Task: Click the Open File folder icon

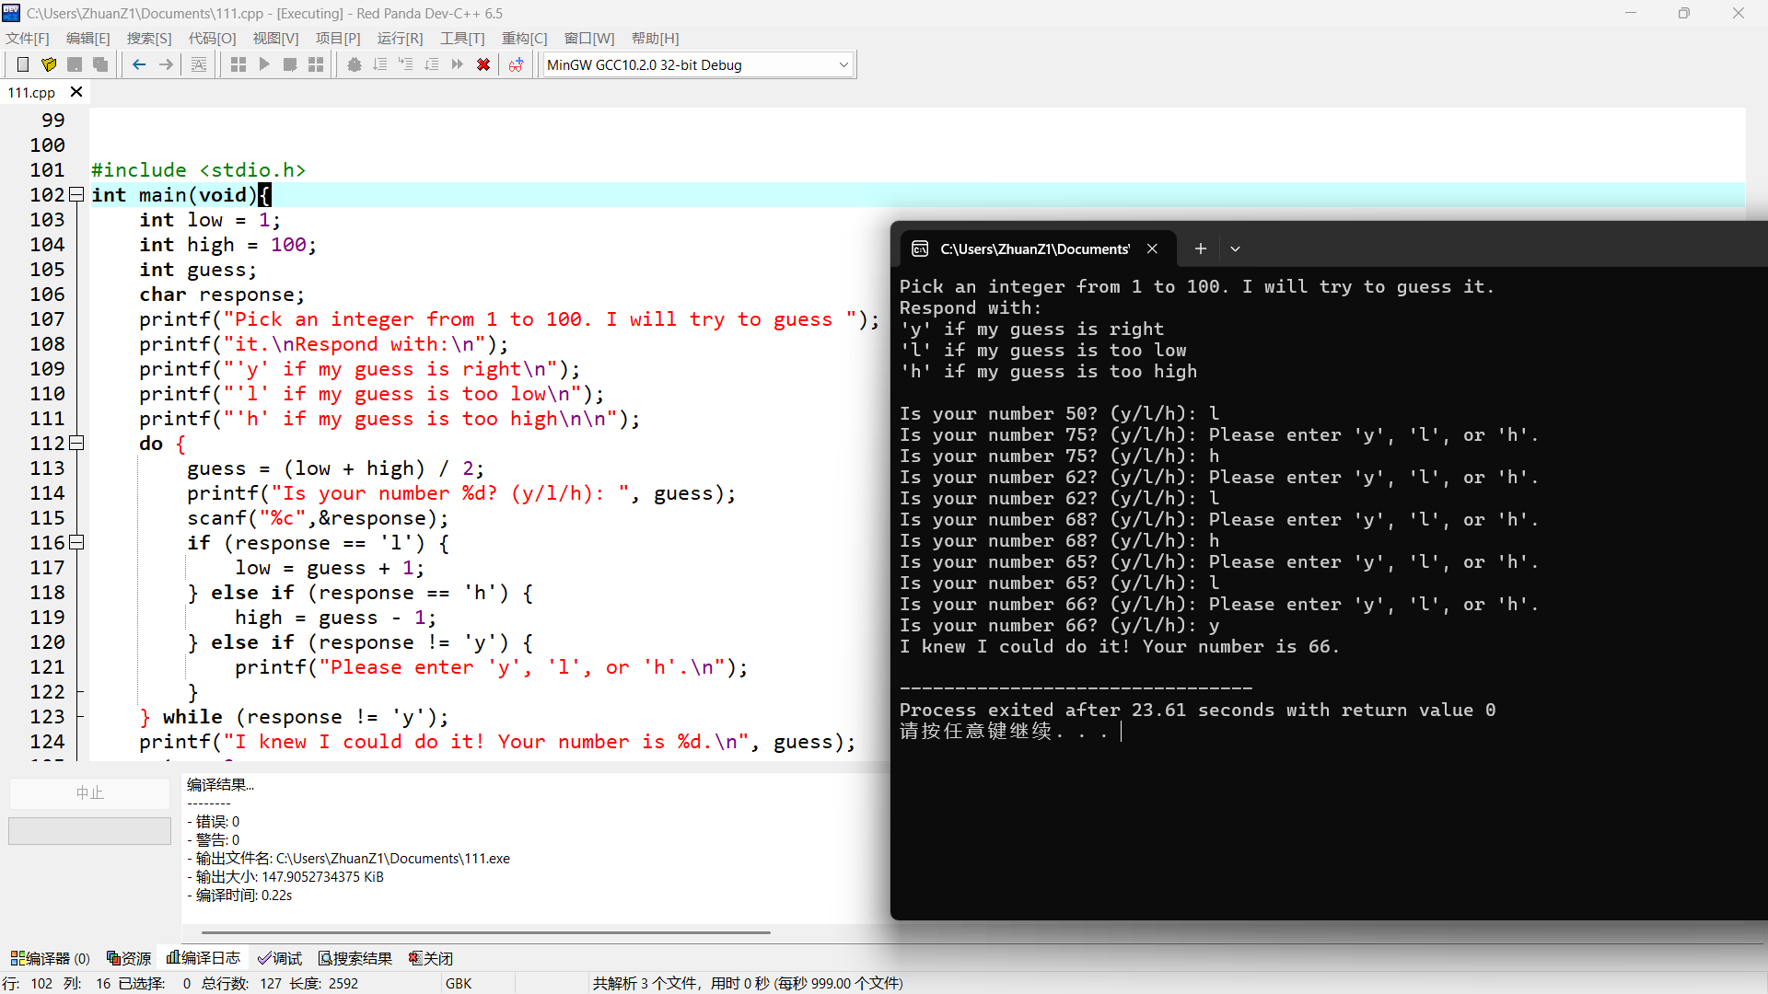Action: (x=49, y=64)
